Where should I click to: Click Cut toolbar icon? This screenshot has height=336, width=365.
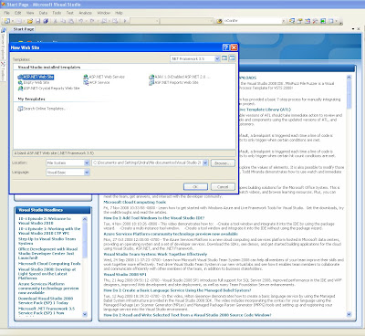[56, 21]
